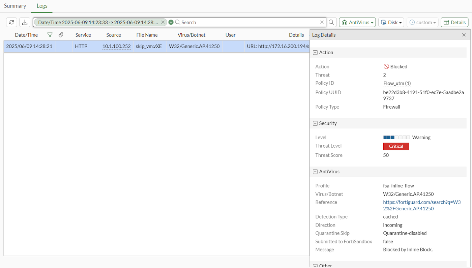Open the Flow_utm policy link
This screenshot has width=472, height=268.
[x=396, y=83]
